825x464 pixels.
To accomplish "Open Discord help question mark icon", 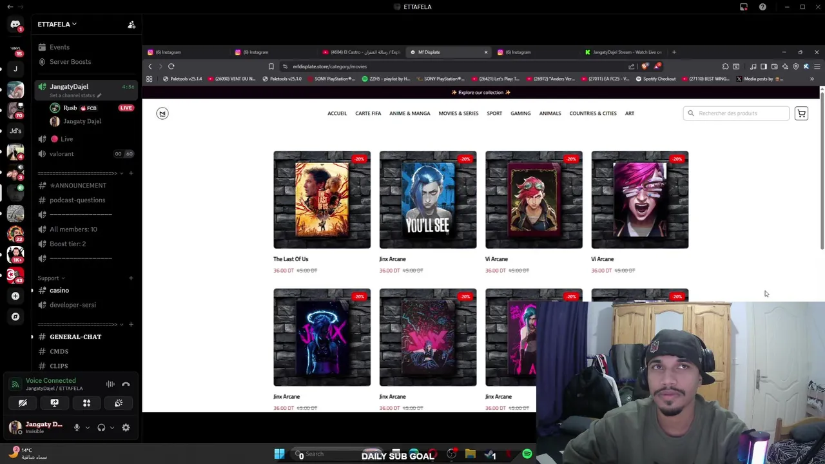I will coord(762,7).
